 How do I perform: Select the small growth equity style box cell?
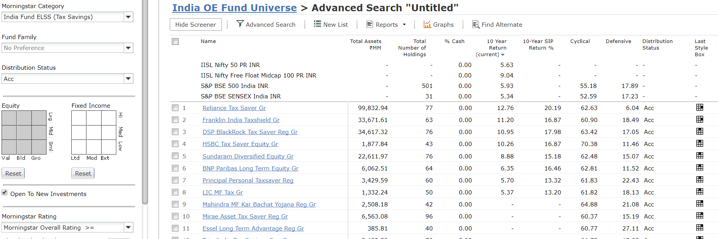click(39, 147)
